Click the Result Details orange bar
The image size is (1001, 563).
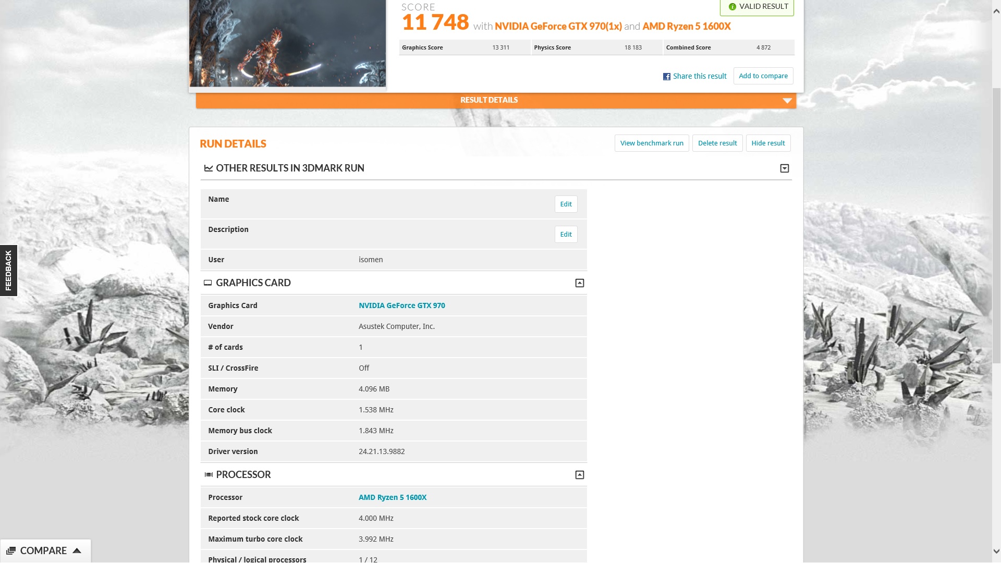click(496, 100)
